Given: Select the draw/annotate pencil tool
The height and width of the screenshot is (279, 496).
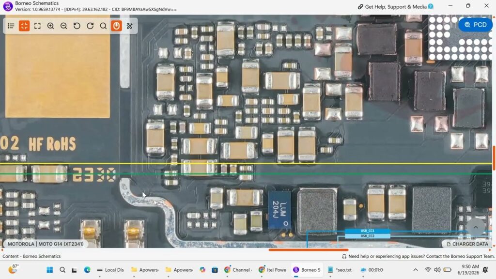Looking at the screenshot, I should 130,26.
